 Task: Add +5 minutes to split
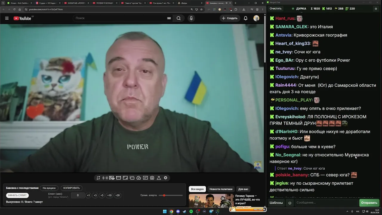tap(102, 195)
